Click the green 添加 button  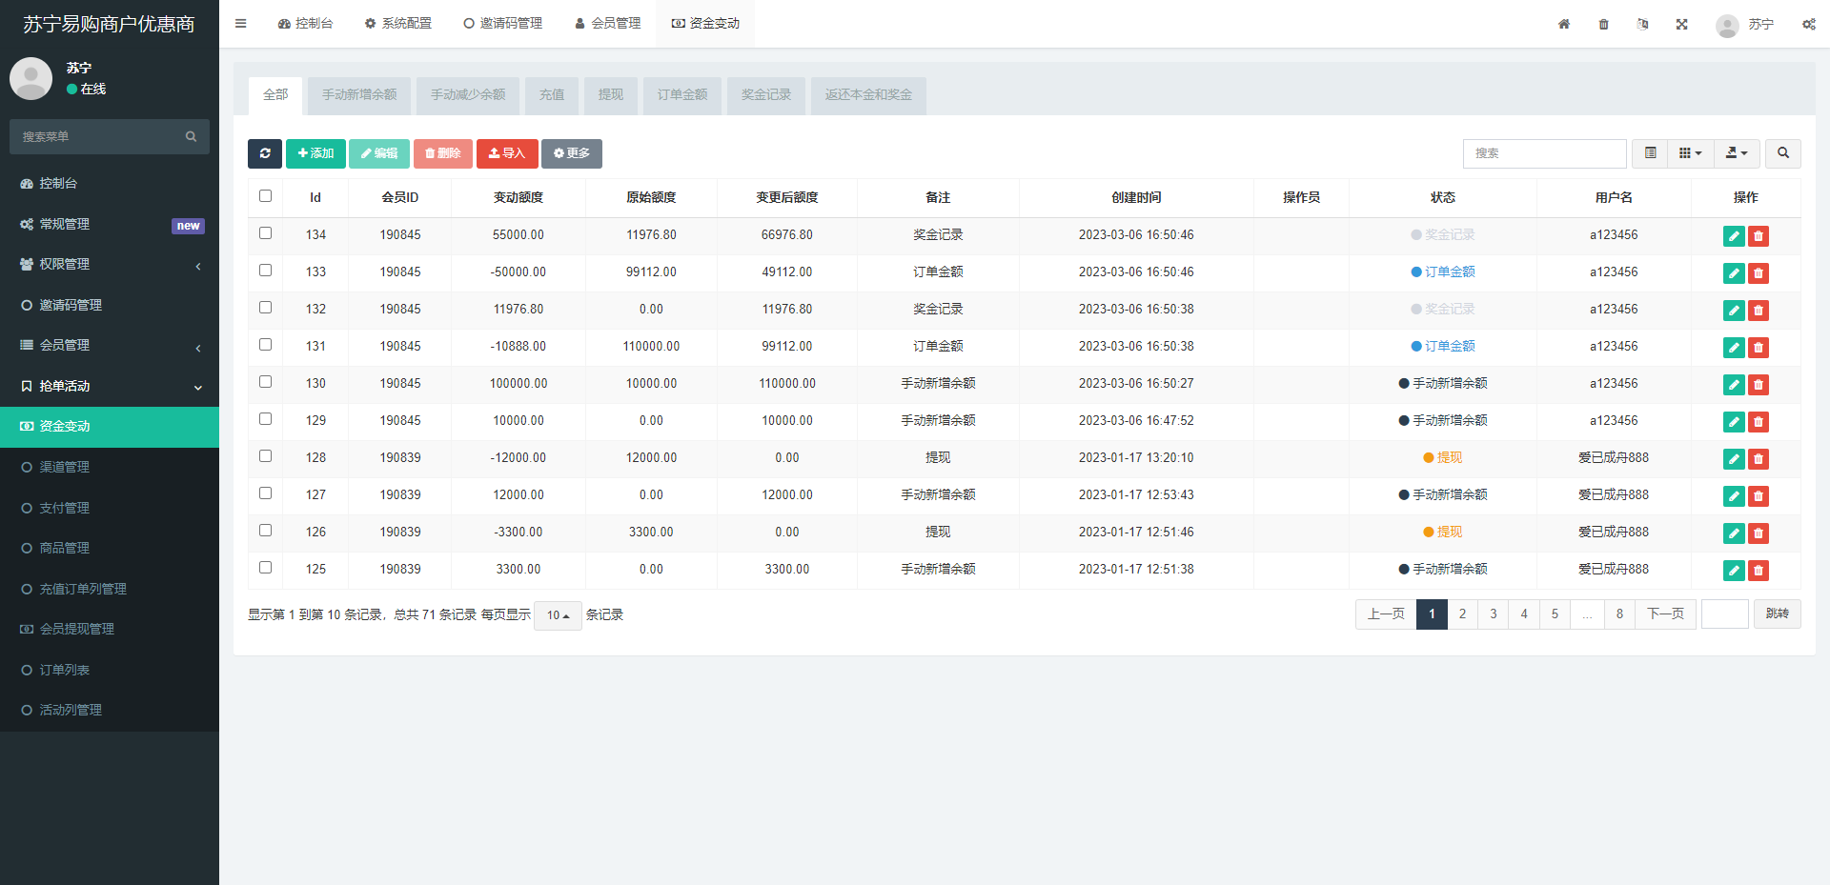coord(315,153)
